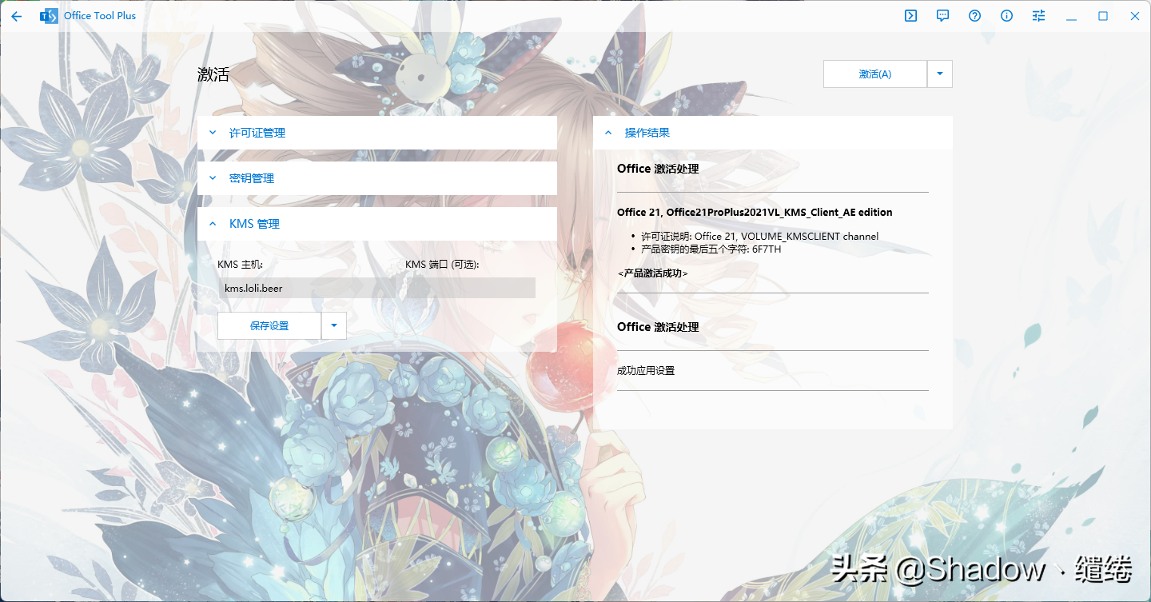
Task: Collapse the 操作结果 panel
Action: tap(773, 133)
